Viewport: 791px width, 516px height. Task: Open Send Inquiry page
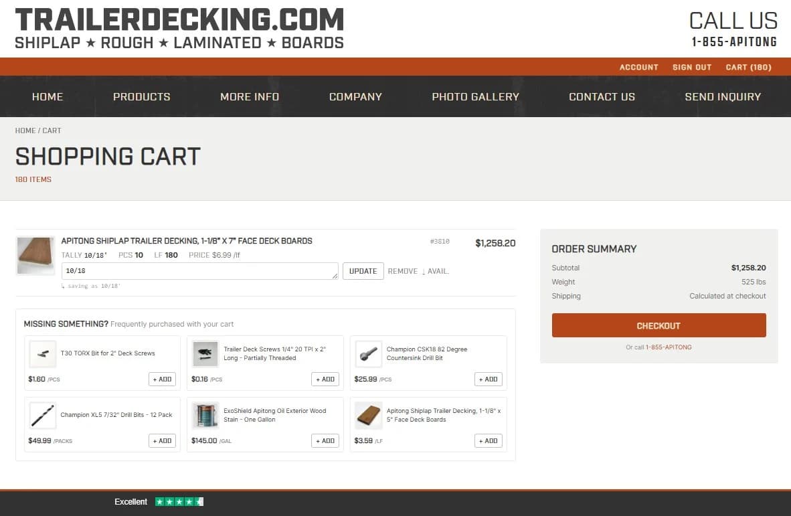(722, 96)
